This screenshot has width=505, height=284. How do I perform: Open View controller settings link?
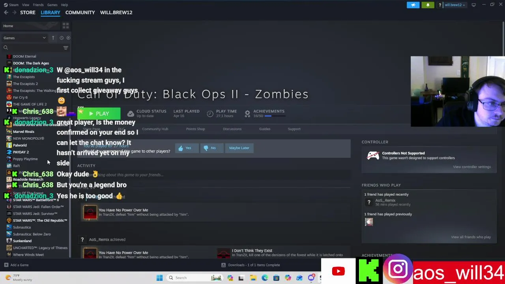472,167
